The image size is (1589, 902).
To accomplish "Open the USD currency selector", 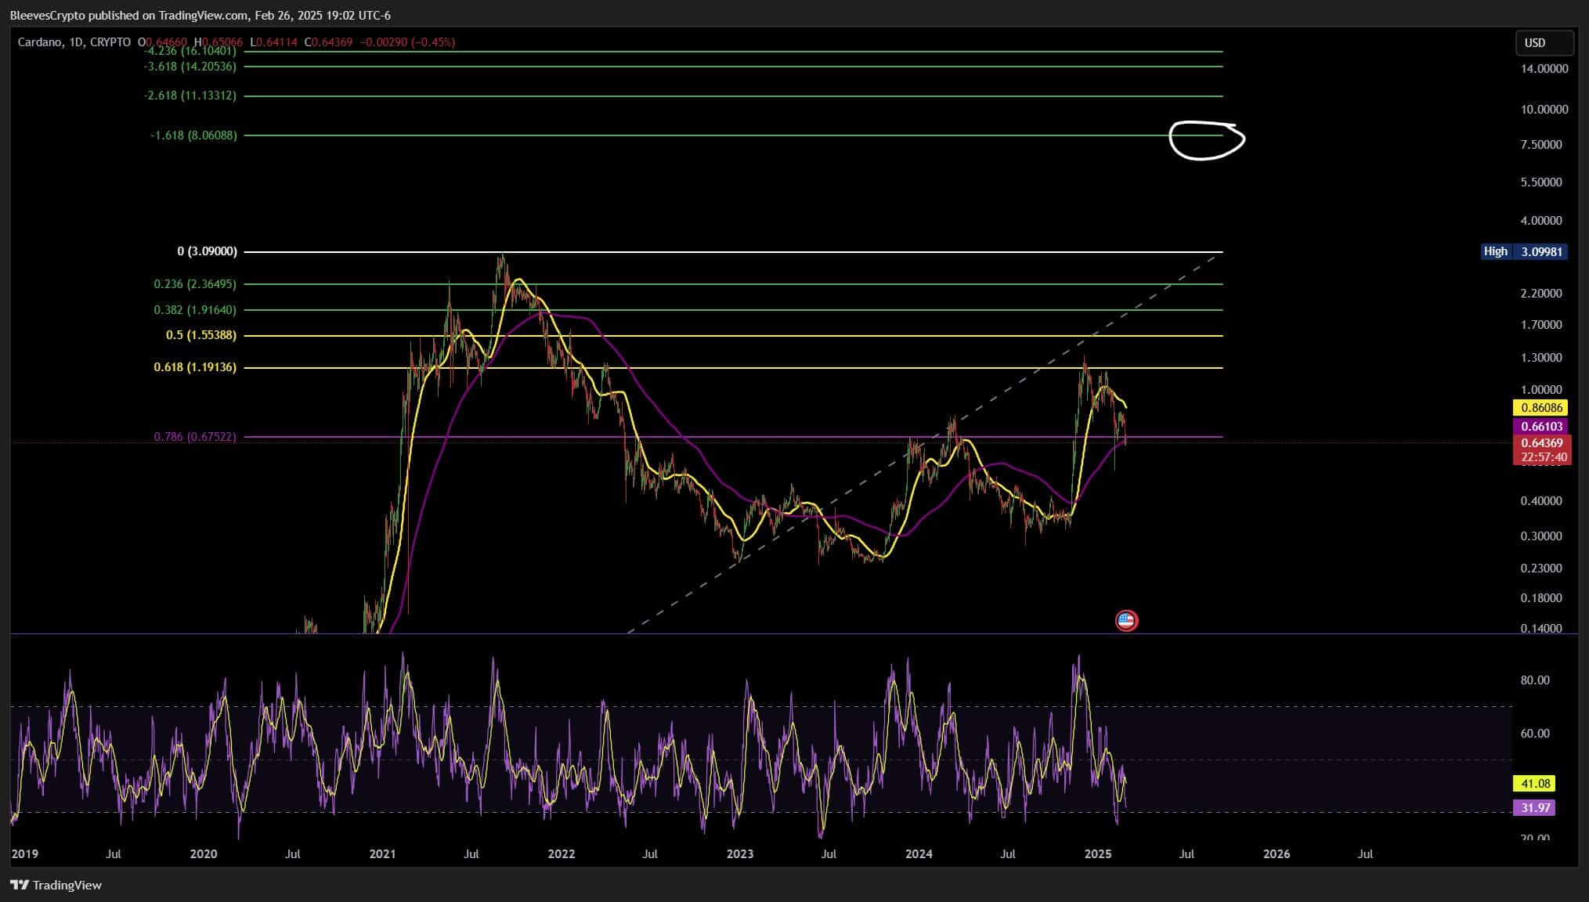I will [1543, 42].
